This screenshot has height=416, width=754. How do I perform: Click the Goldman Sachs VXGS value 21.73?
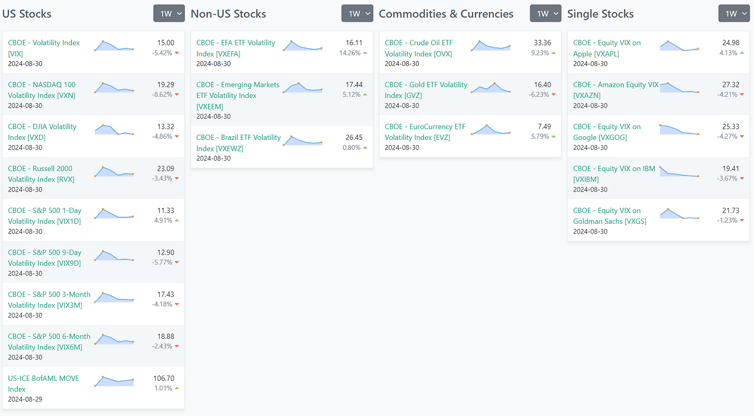point(731,211)
